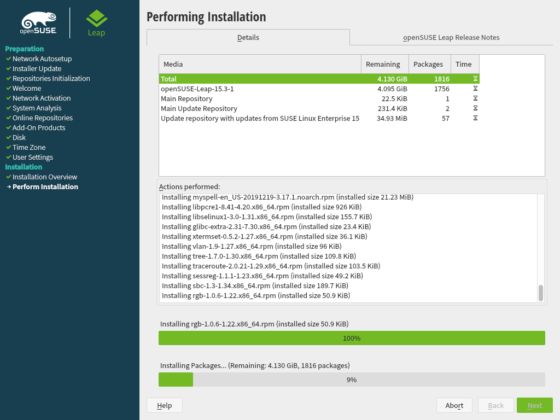Viewport: 560px width, 420px height.
Task: Click the sbc-1.3 log entry
Action: tap(255, 285)
